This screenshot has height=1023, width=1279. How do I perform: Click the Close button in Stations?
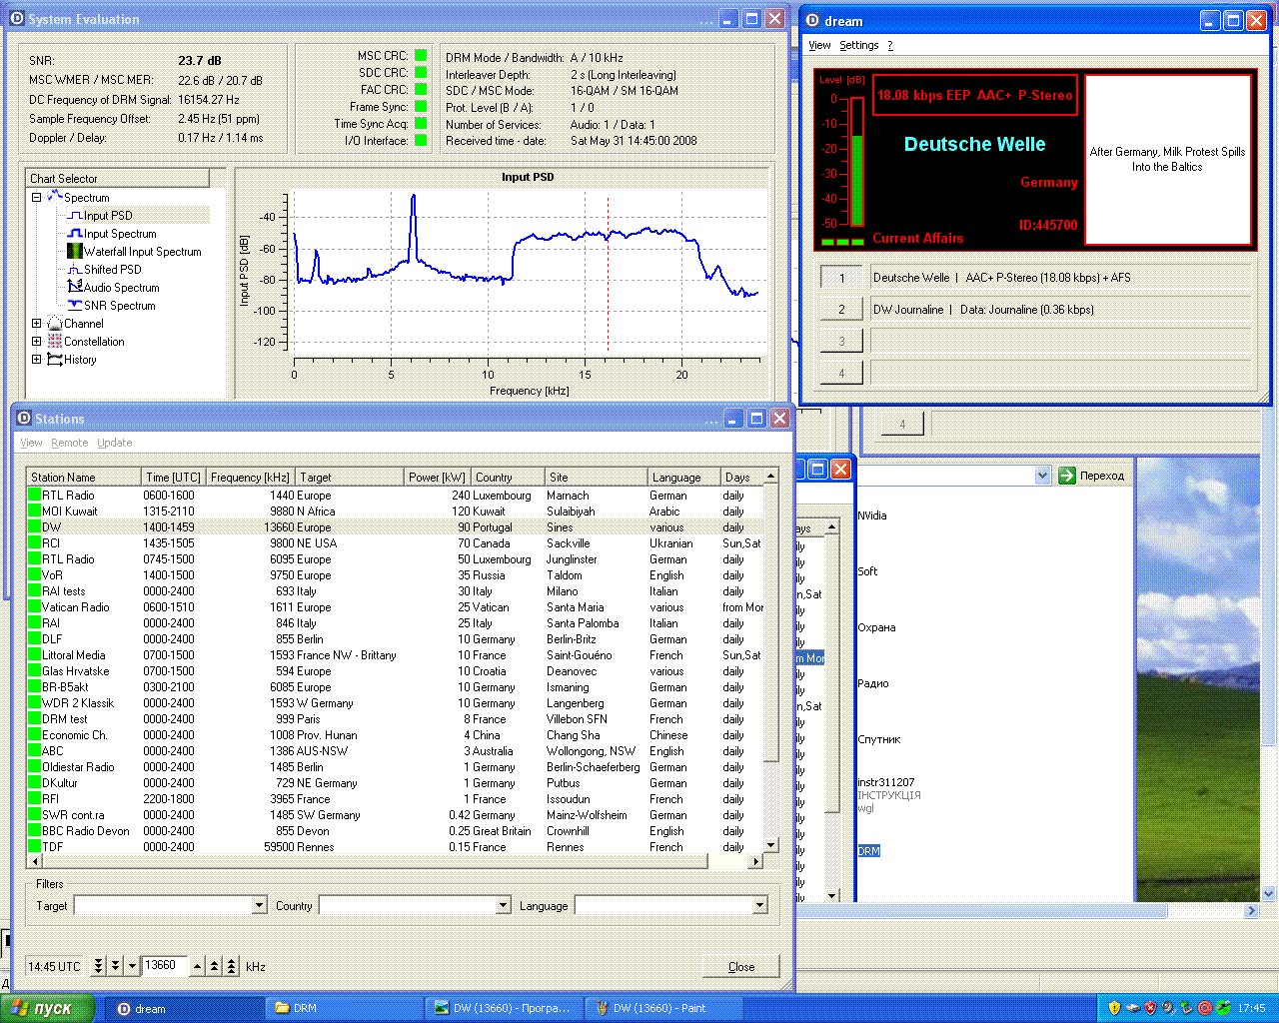click(x=740, y=967)
